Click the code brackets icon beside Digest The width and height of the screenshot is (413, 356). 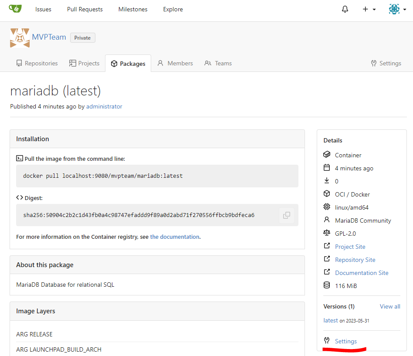[x=20, y=198]
